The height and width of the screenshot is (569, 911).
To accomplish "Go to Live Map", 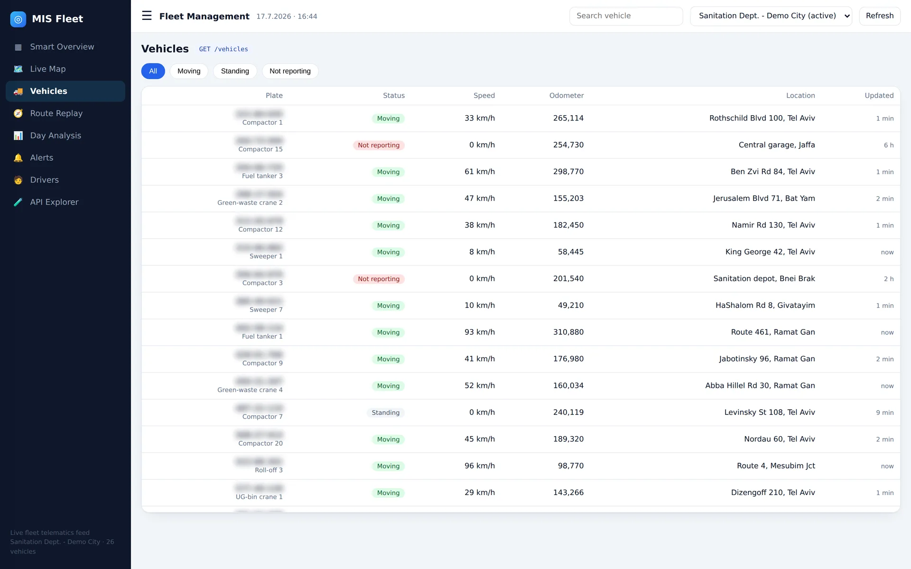I will pyautogui.click(x=65, y=69).
